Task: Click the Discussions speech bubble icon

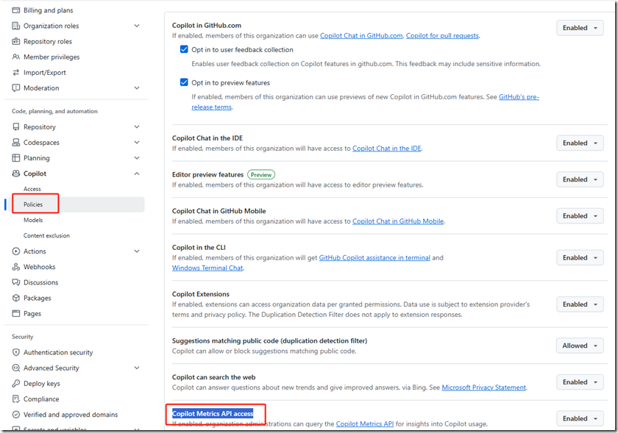Action: tap(15, 282)
